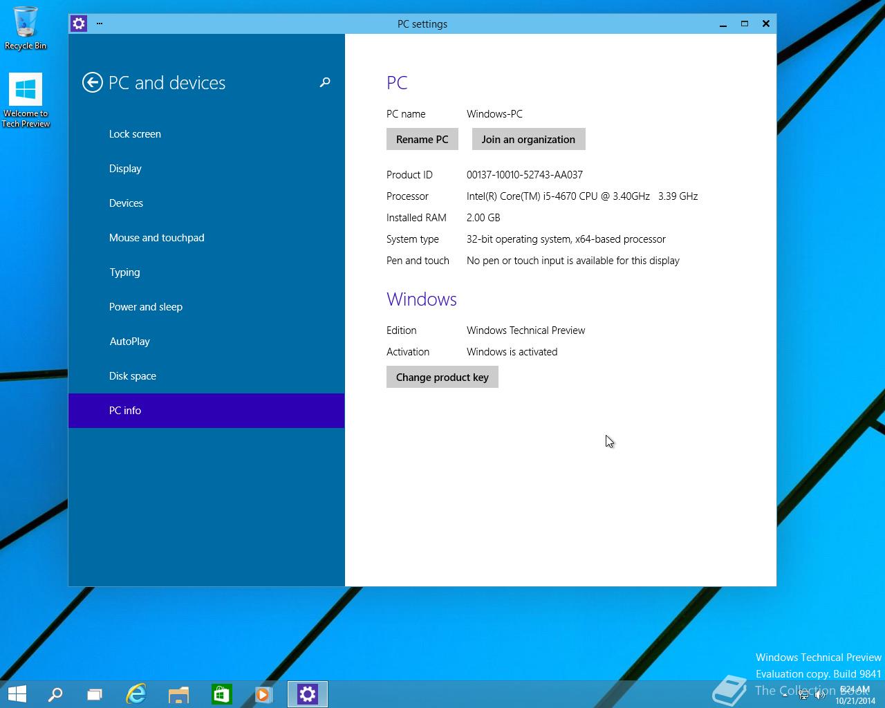Click the No pen or touch input text
Screen dimensions: 885x708
click(573, 261)
